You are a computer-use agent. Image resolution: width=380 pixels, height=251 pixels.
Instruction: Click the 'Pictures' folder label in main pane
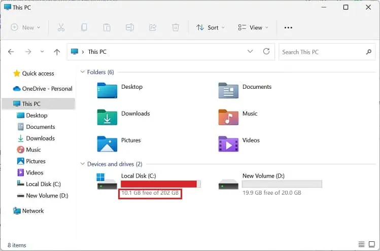(131, 140)
